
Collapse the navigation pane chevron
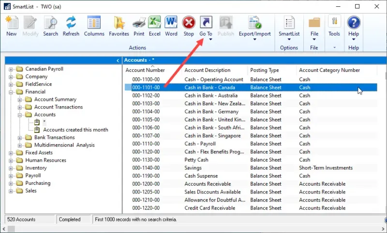click(x=118, y=60)
